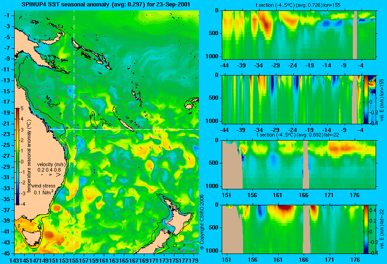Click the temperature anomaly color bar on the map
This screenshot has height=264, width=387.
click(18, 157)
